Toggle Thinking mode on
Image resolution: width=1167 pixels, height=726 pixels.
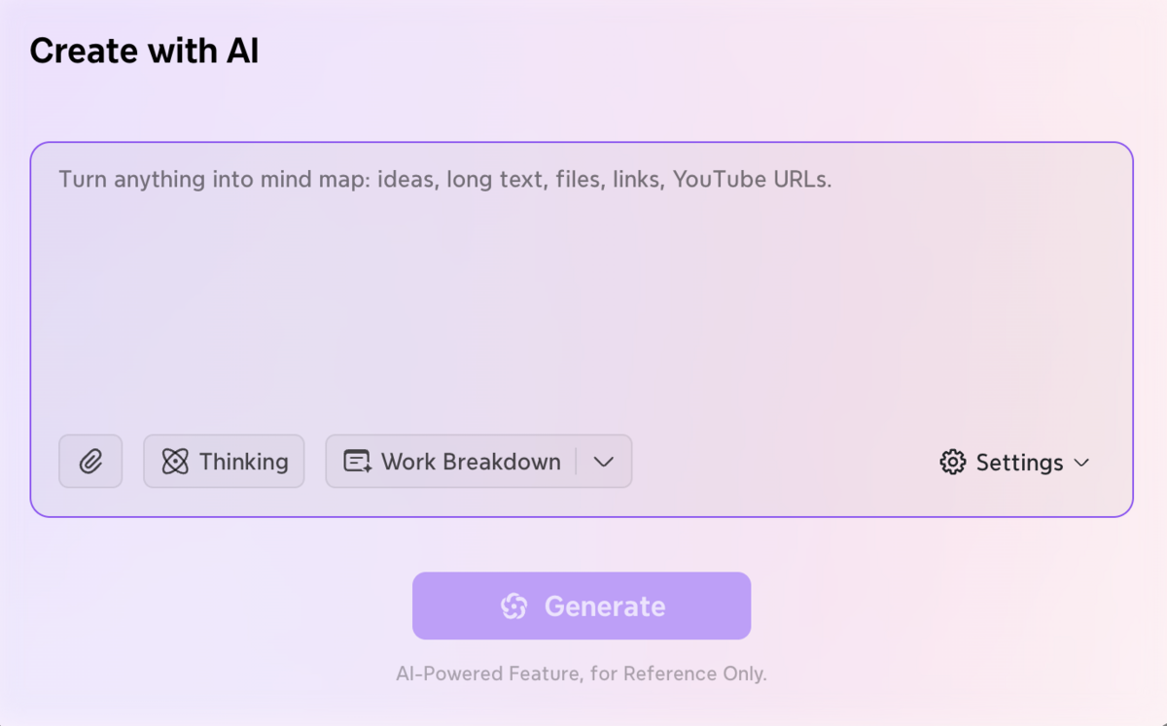(x=224, y=462)
